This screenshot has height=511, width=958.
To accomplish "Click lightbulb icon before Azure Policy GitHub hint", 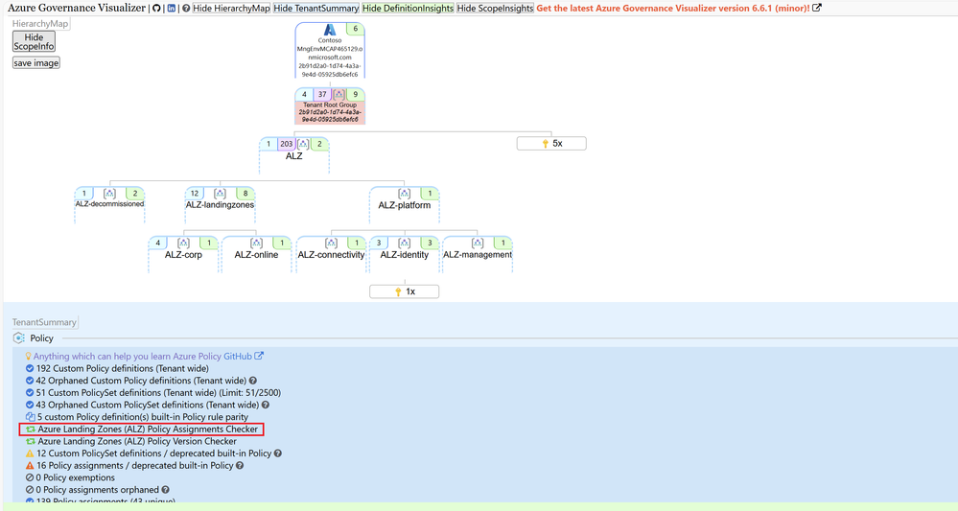I will point(28,357).
